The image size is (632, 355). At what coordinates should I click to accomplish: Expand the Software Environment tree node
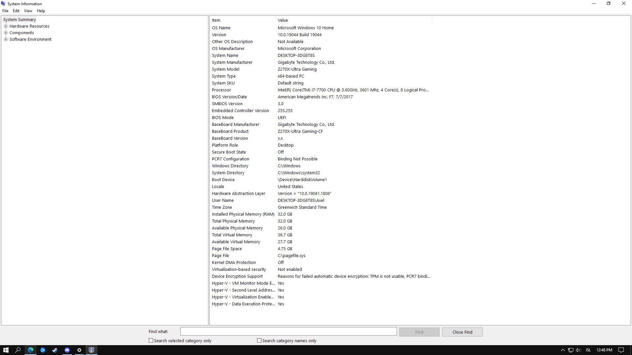click(6, 39)
